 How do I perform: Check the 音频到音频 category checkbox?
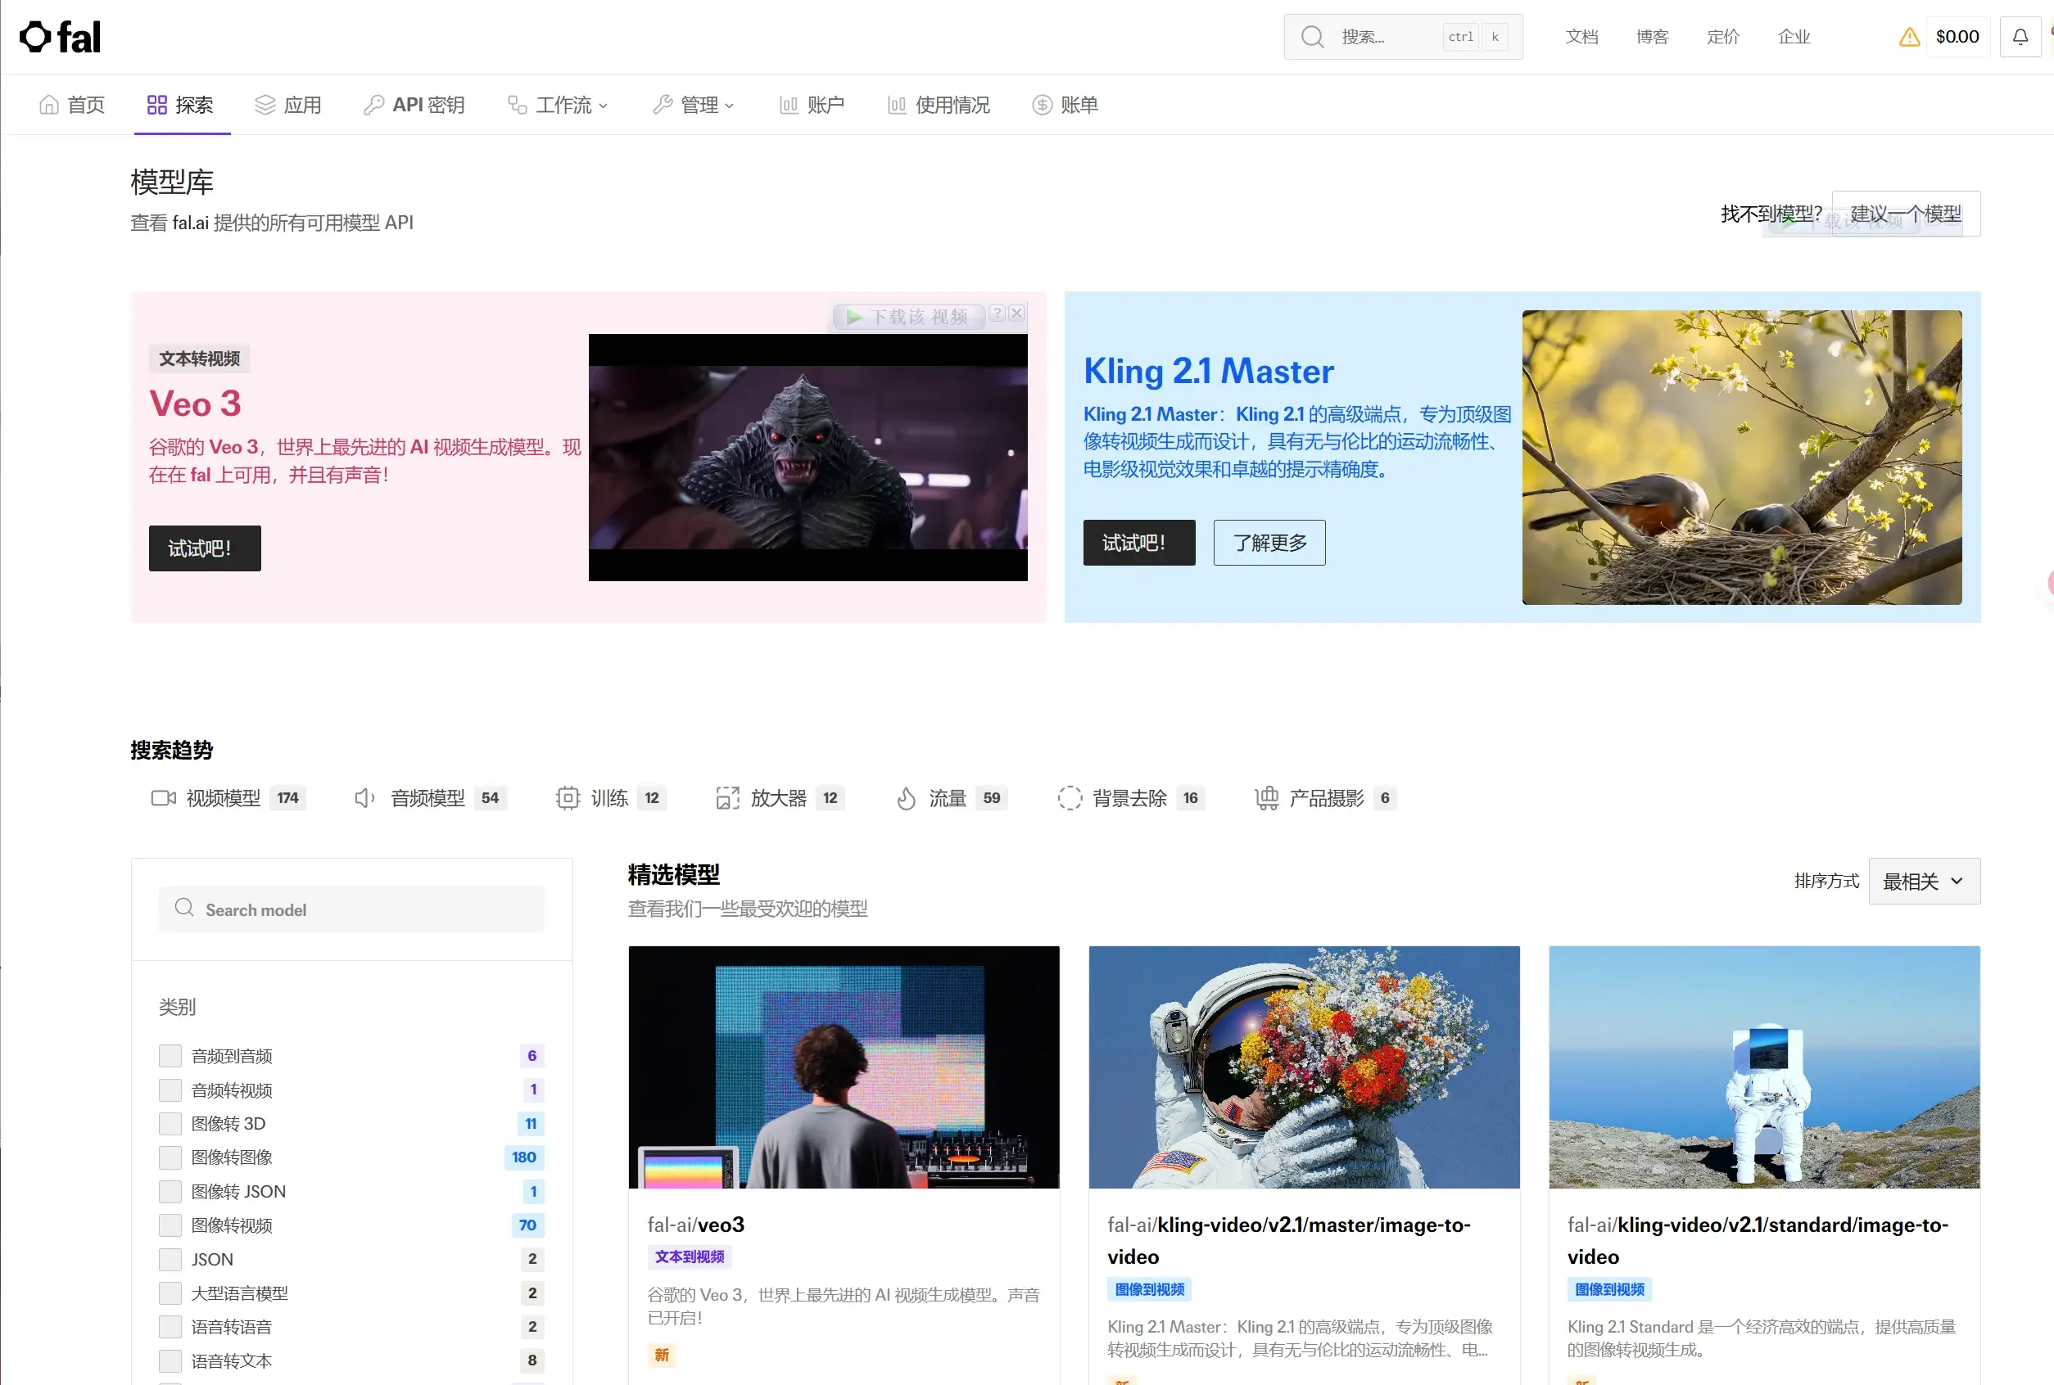(170, 1056)
